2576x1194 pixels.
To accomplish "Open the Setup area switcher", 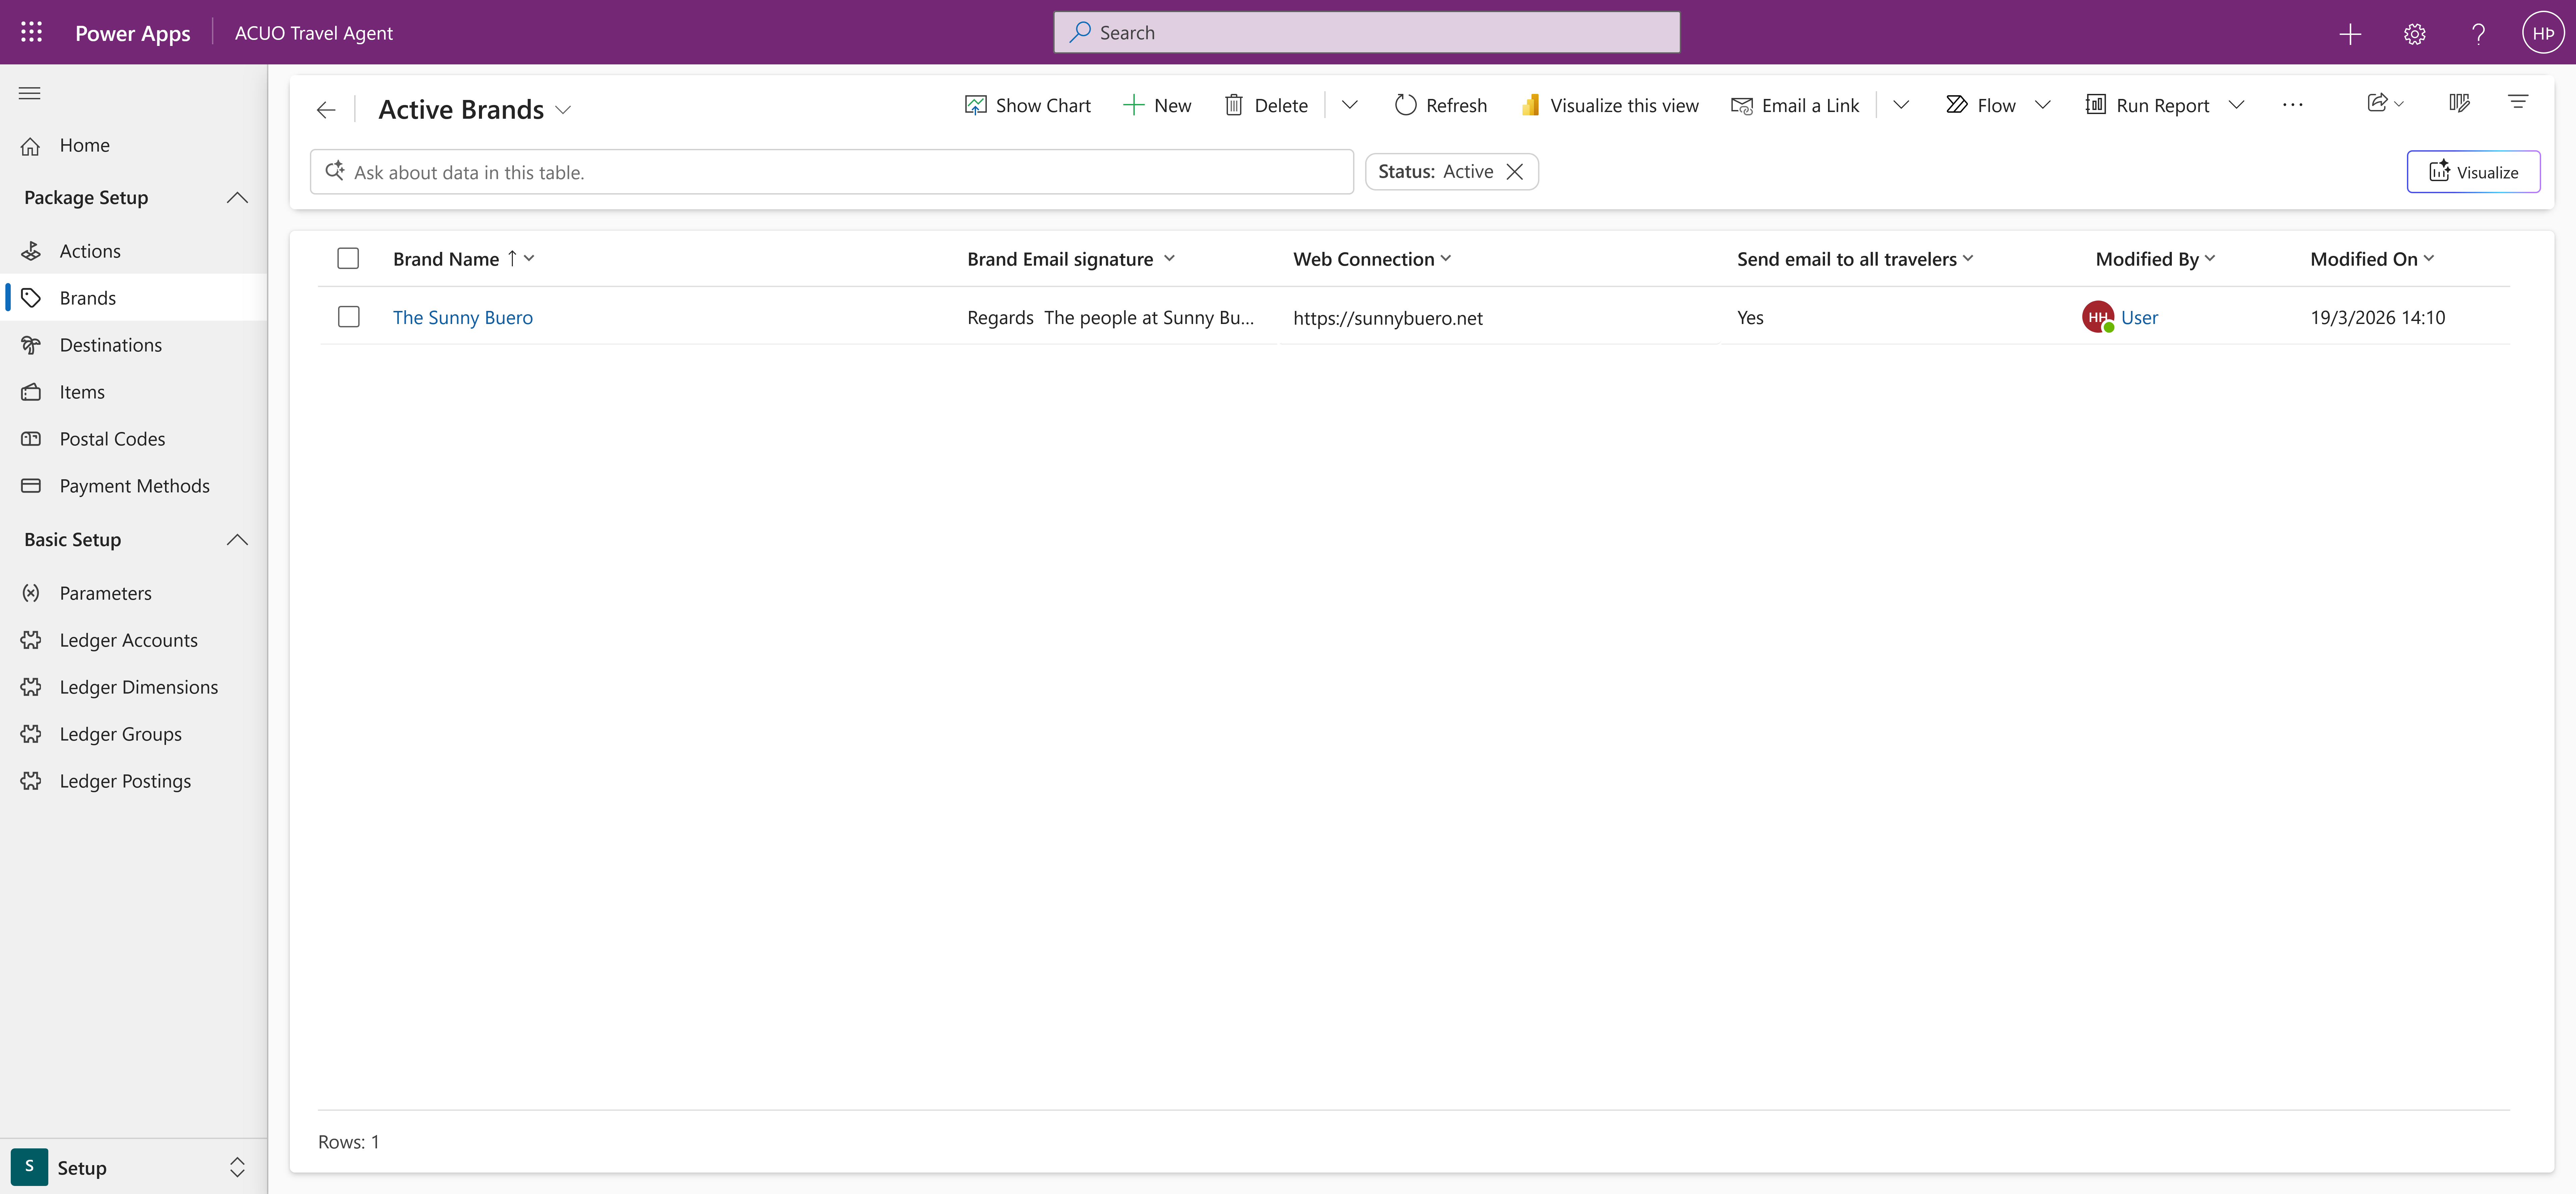I will pyautogui.click(x=133, y=1167).
